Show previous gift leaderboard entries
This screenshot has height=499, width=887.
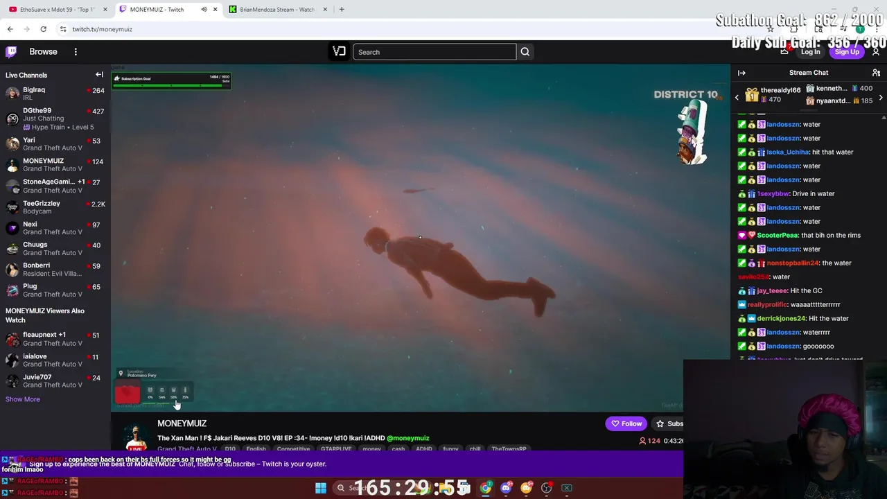[x=737, y=98]
